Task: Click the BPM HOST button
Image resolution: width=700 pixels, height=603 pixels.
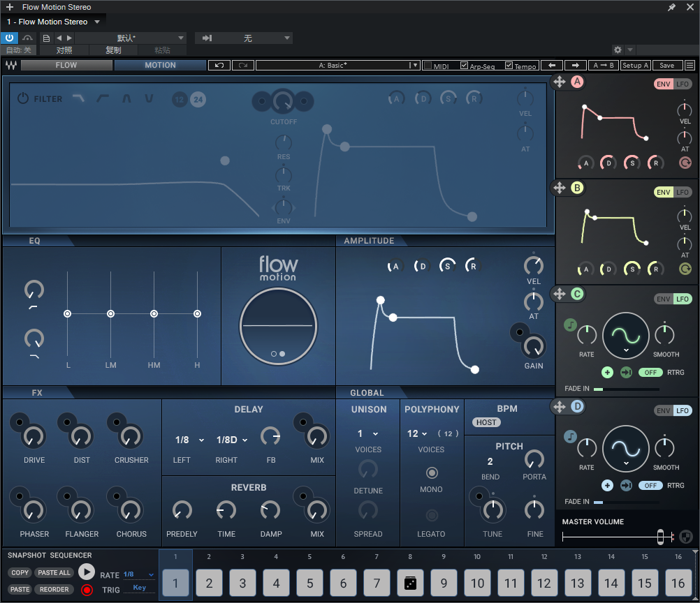Action: [486, 422]
